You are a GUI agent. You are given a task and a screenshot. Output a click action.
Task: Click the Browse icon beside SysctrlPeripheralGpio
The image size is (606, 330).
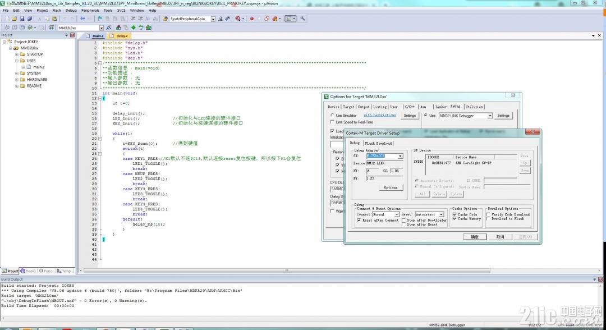click(x=165, y=19)
